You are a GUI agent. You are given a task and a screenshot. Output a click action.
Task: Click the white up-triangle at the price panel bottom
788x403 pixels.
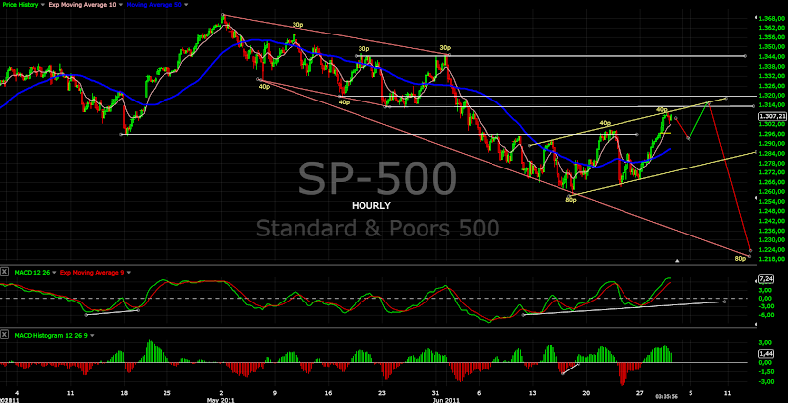(677, 261)
